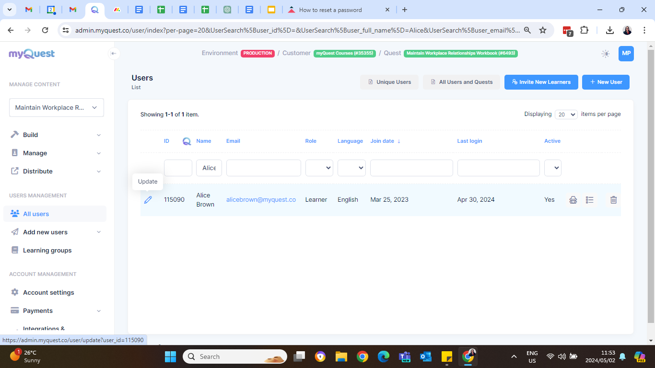Click the Email filter input field
This screenshot has height=368, width=655.
263,168
